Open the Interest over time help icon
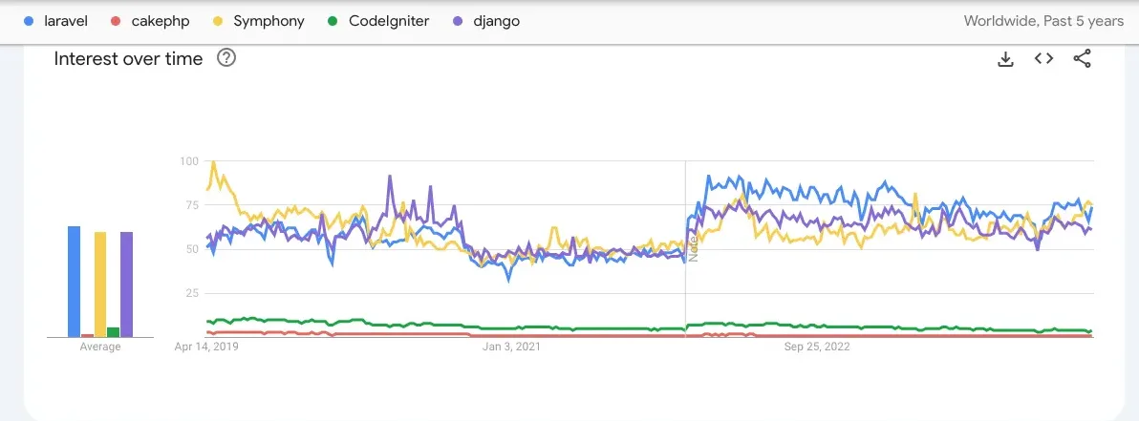The height and width of the screenshot is (421, 1139). coord(226,58)
